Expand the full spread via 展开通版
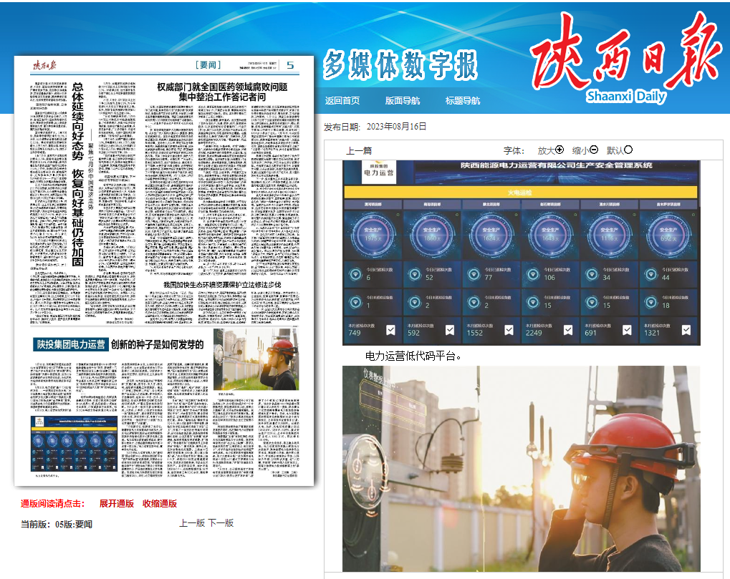The image size is (730, 579). (116, 504)
